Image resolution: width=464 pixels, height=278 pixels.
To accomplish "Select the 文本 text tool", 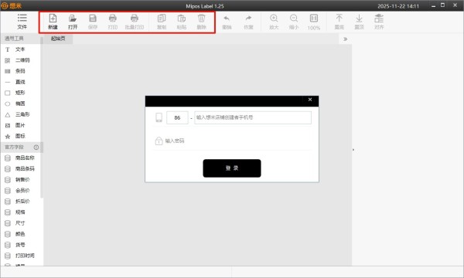I will pyautogui.click(x=20, y=49).
